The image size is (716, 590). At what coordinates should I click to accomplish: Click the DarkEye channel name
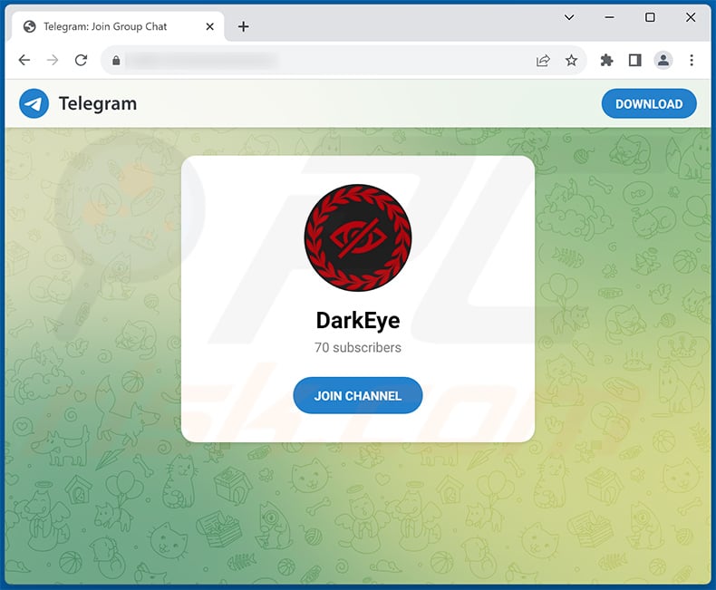coord(358,320)
